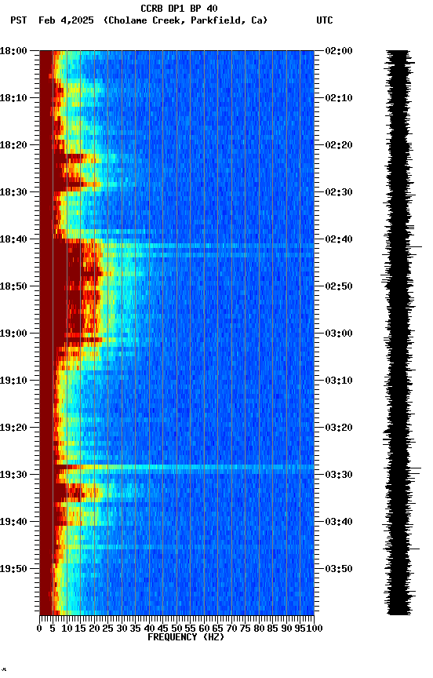Click the 'FREQUENCY (HZ)' axis title
This screenshot has width=433, height=678.
coord(186,637)
